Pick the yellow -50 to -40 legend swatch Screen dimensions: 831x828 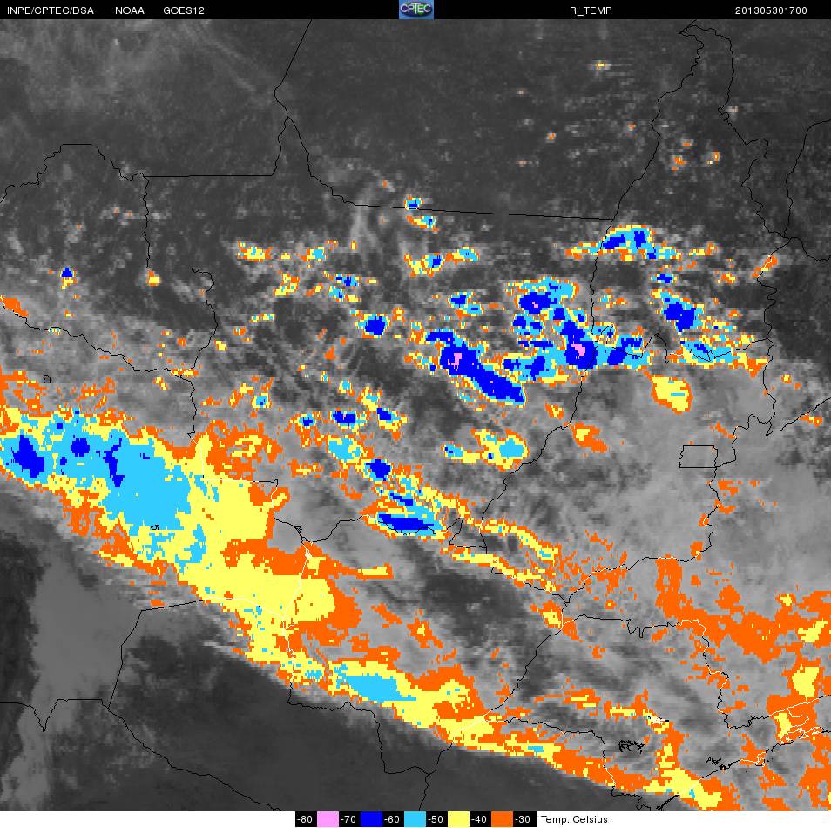[458, 819]
